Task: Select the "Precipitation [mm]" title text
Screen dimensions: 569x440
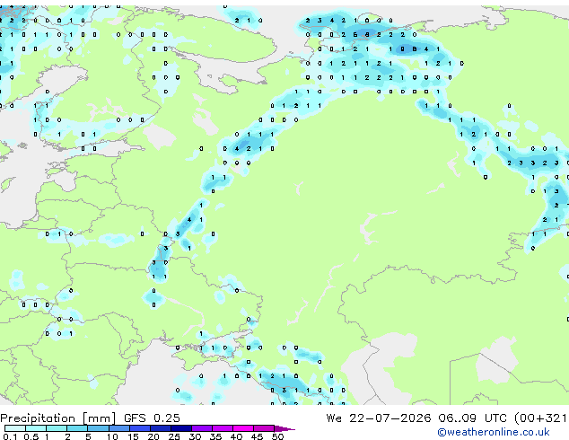Action: 58,418
